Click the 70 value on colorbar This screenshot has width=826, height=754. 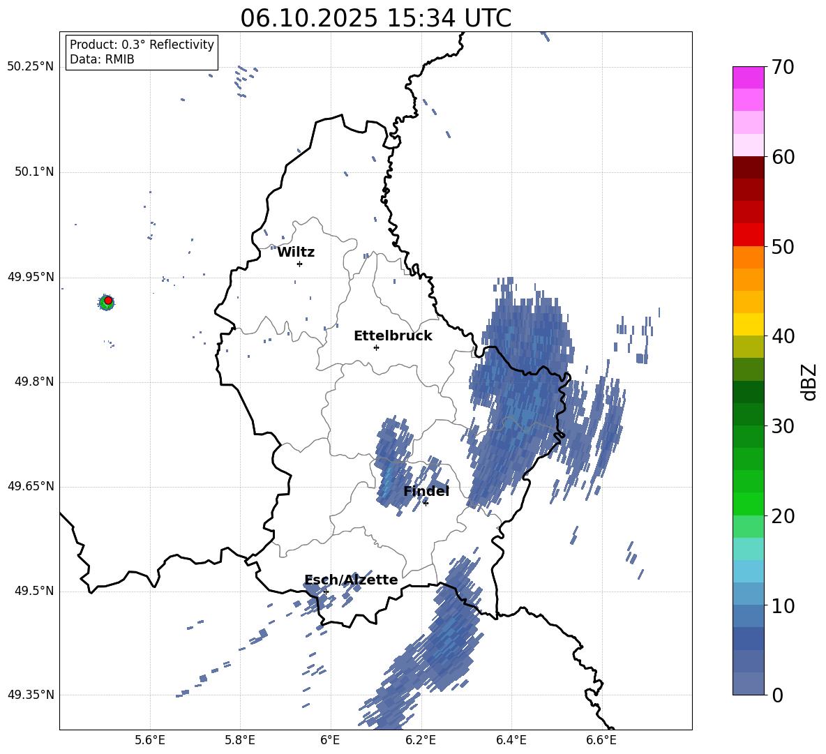(783, 67)
